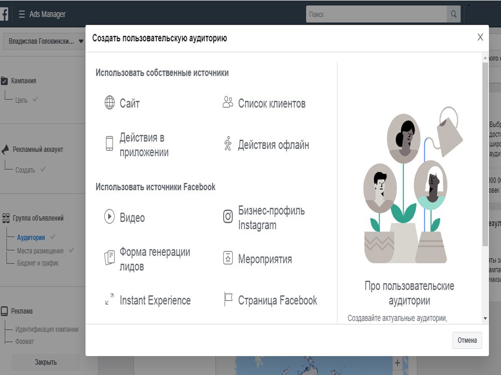501x375 pixels.
Task: Select the expand arrows Instant Experience icon
Action: (110, 299)
